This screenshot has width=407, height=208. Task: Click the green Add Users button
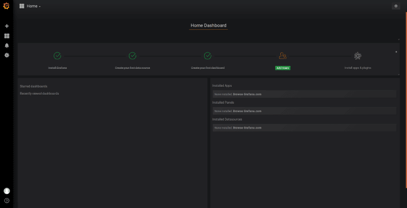(283, 68)
